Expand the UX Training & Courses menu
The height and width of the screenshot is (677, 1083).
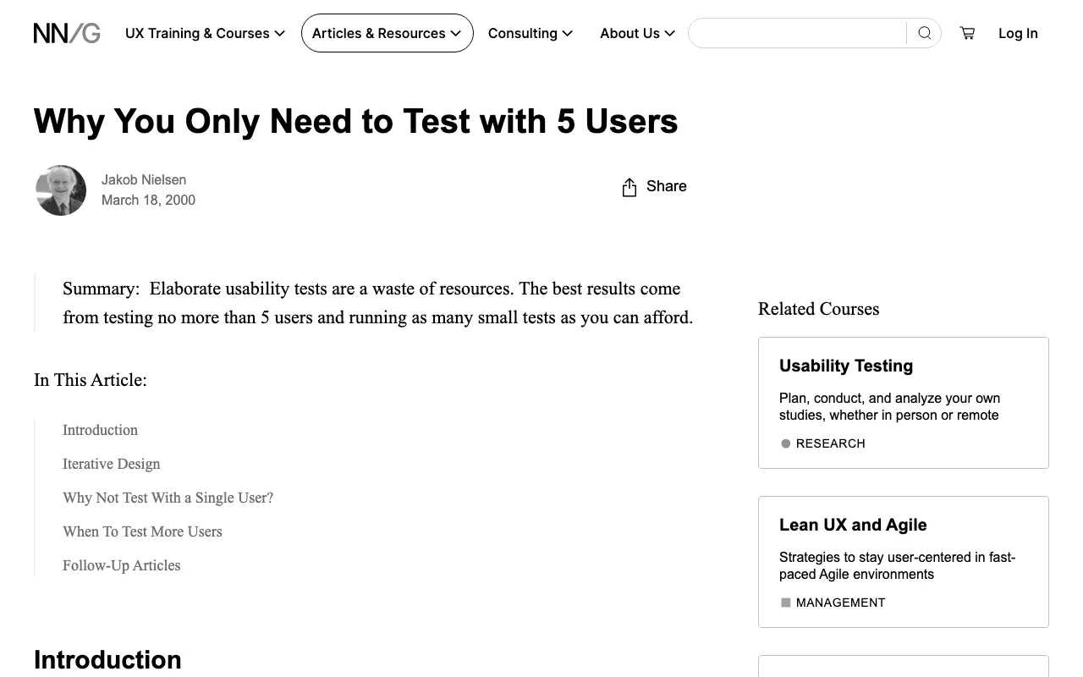(205, 33)
